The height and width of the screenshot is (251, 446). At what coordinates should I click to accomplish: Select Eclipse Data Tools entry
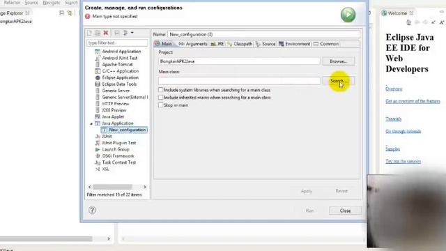[x=119, y=84]
